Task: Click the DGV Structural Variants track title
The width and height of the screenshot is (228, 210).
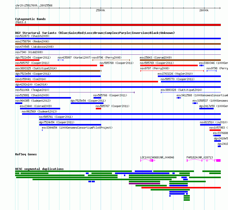Action: (x=95, y=33)
